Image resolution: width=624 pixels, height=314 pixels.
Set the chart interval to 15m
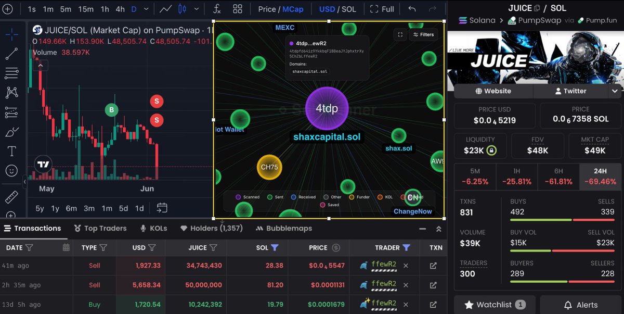pos(86,9)
